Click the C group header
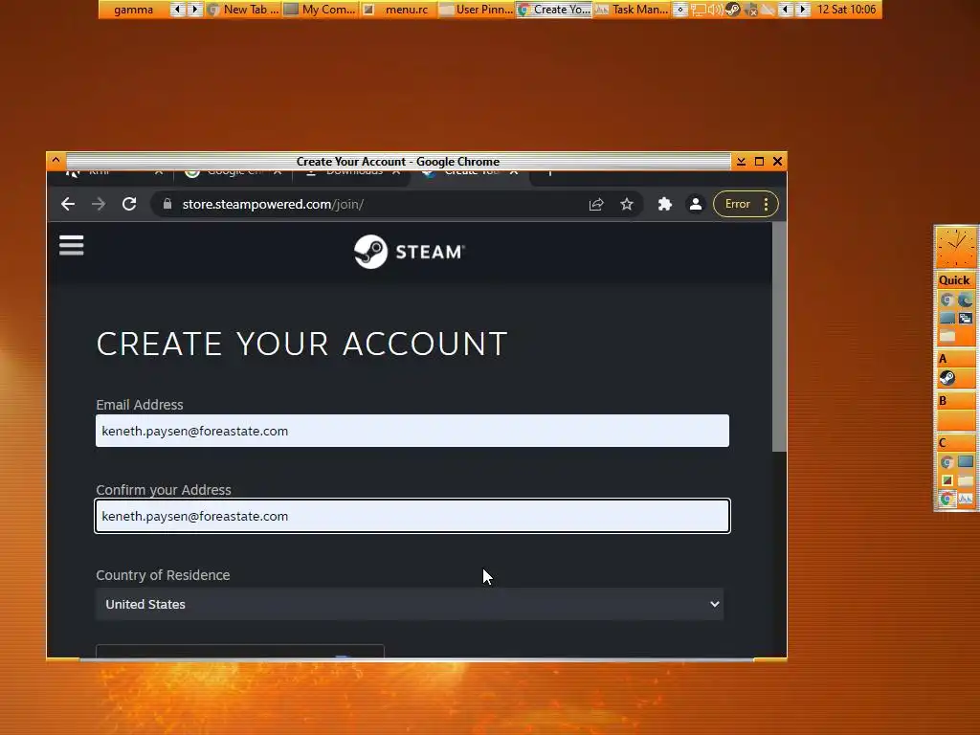 click(955, 442)
